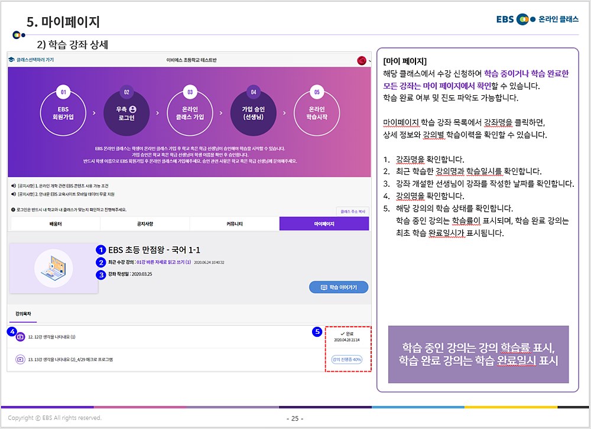Select the 강의목차 tab
Viewport: 591px width, 429px height.
23,314
